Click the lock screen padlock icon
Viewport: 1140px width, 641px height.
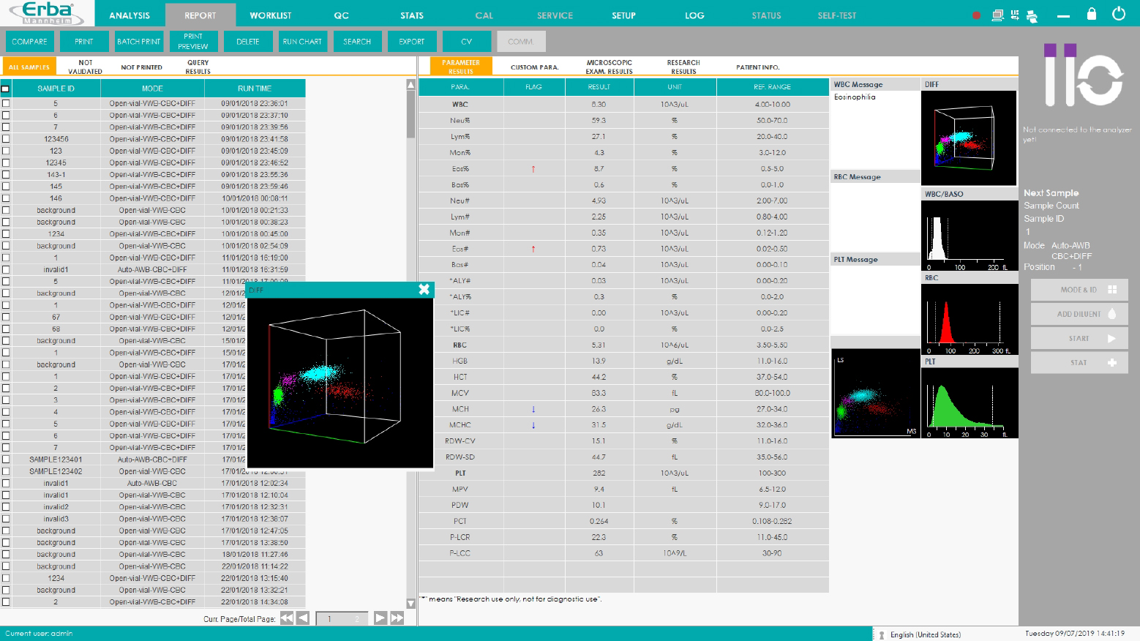[x=1091, y=14]
